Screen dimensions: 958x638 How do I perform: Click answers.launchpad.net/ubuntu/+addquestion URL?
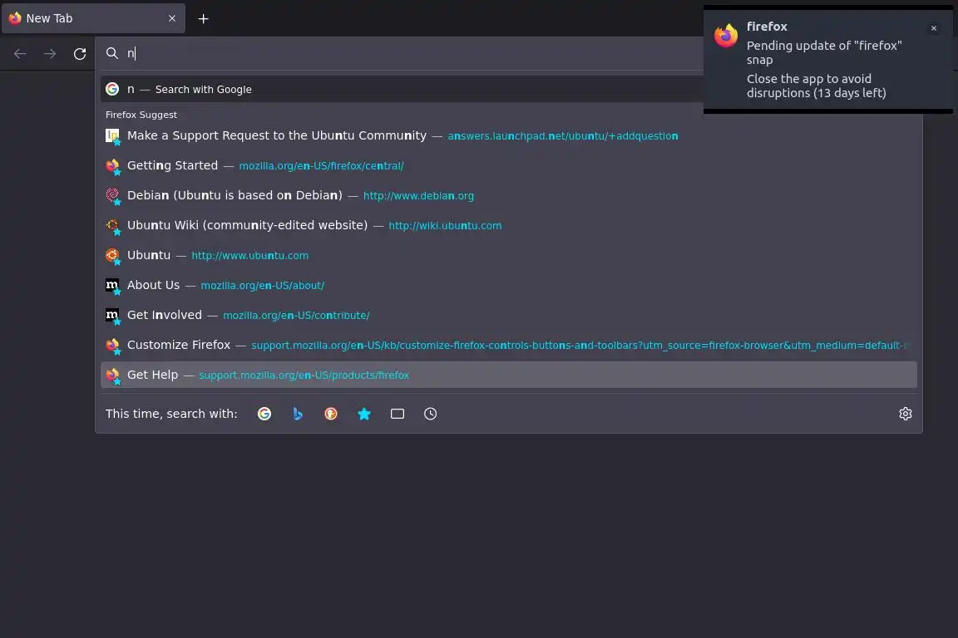(x=563, y=136)
